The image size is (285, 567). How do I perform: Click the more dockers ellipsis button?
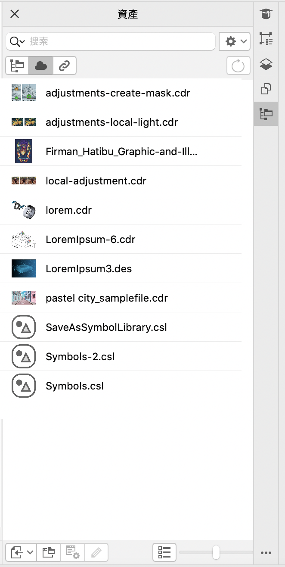266,552
